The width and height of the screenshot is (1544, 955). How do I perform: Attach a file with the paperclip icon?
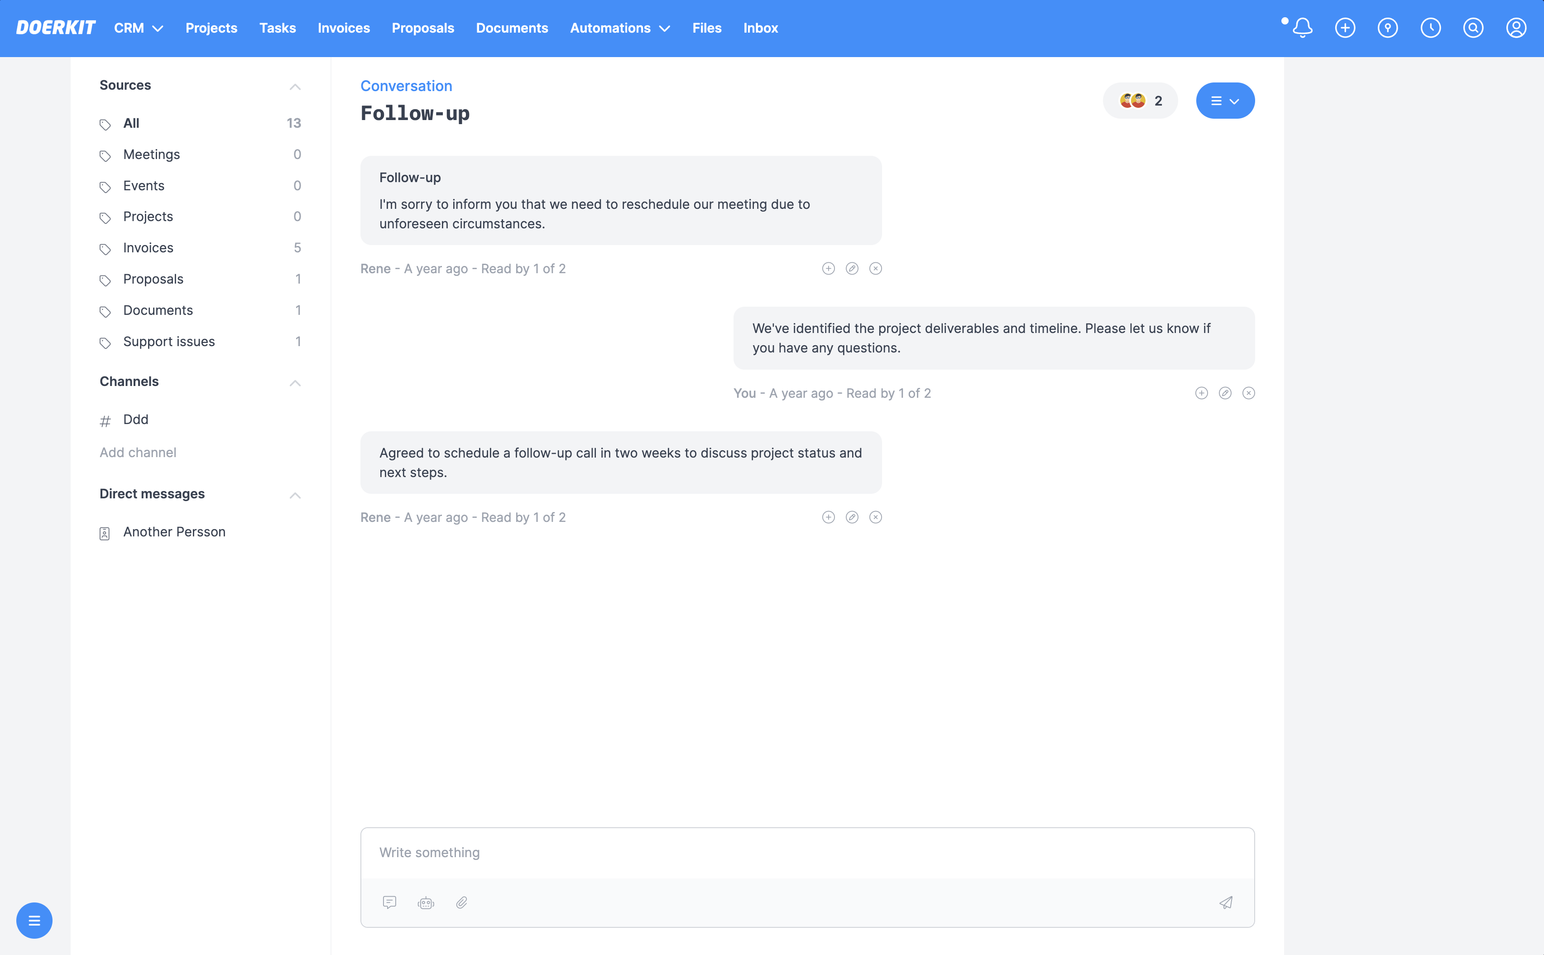point(462,902)
